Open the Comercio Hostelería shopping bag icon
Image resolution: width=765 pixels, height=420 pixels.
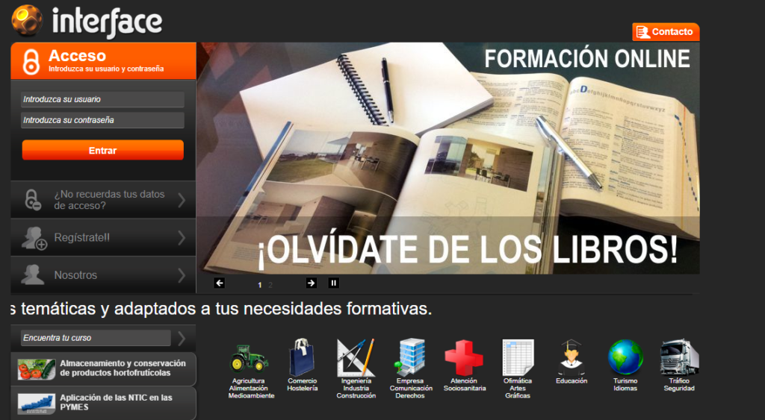(303, 358)
